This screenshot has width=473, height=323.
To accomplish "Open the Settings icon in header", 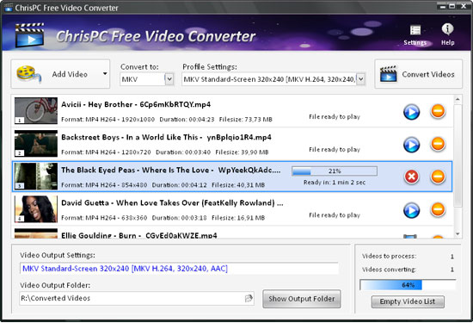I will (x=415, y=34).
